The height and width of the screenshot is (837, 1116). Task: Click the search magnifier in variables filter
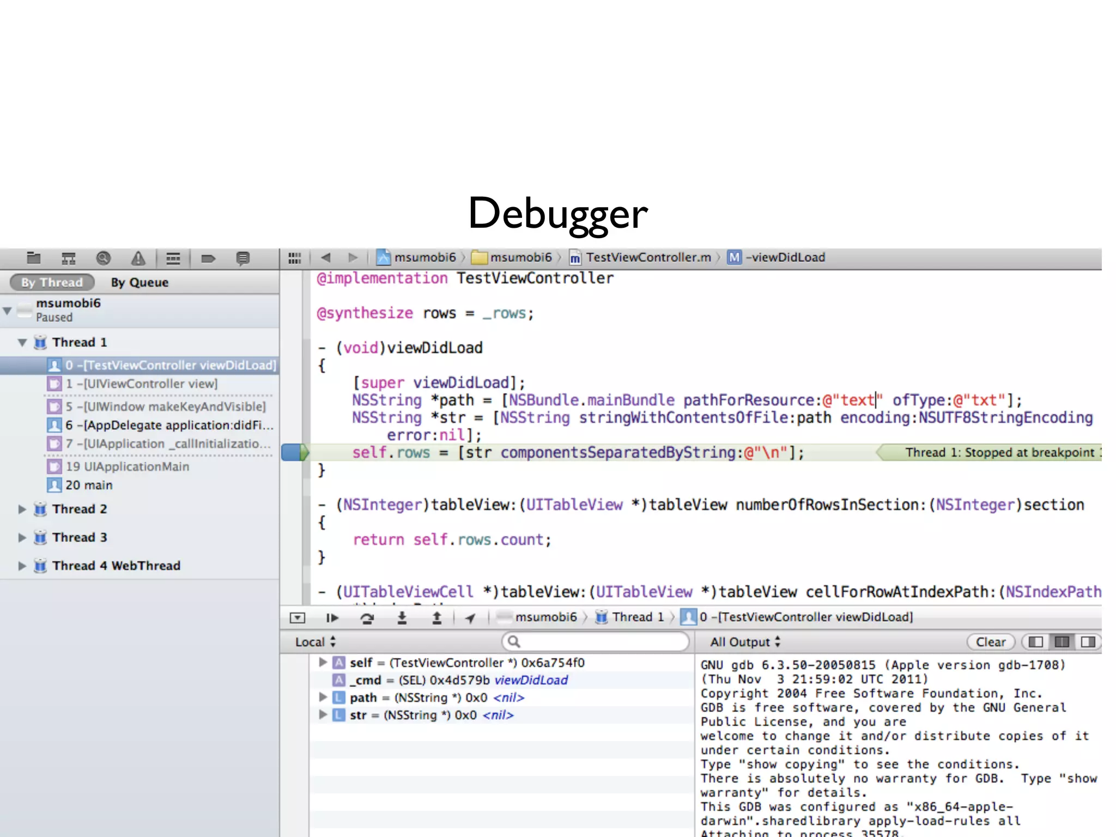[513, 642]
